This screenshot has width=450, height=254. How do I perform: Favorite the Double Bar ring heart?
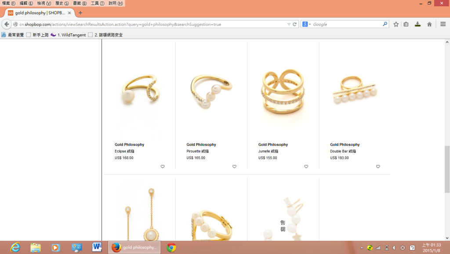tap(377, 167)
